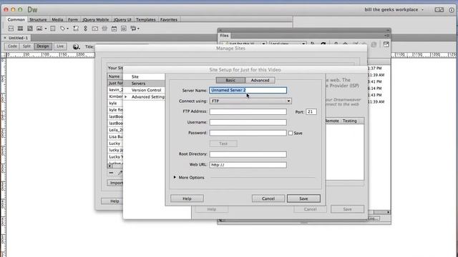Toggle Live view button
Image resolution: width=458 pixels, height=257 pixels.
click(60, 46)
